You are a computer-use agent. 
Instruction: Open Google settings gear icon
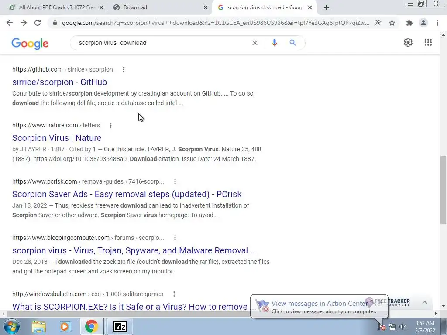pyautogui.click(x=408, y=42)
